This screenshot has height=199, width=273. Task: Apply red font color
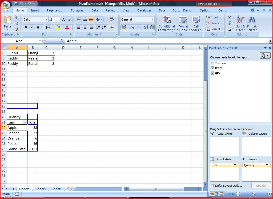pyautogui.click(x=67, y=27)
